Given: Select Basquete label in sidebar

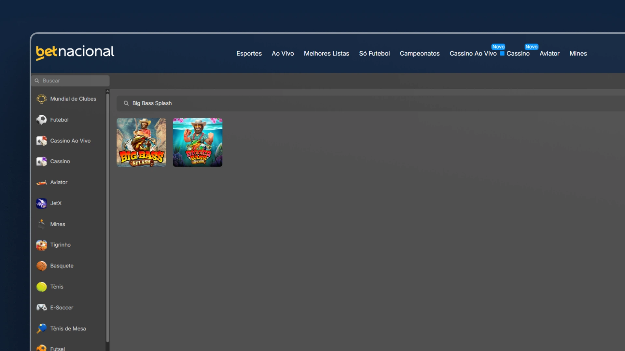Looking at the screenshot, I should (62, 266).
